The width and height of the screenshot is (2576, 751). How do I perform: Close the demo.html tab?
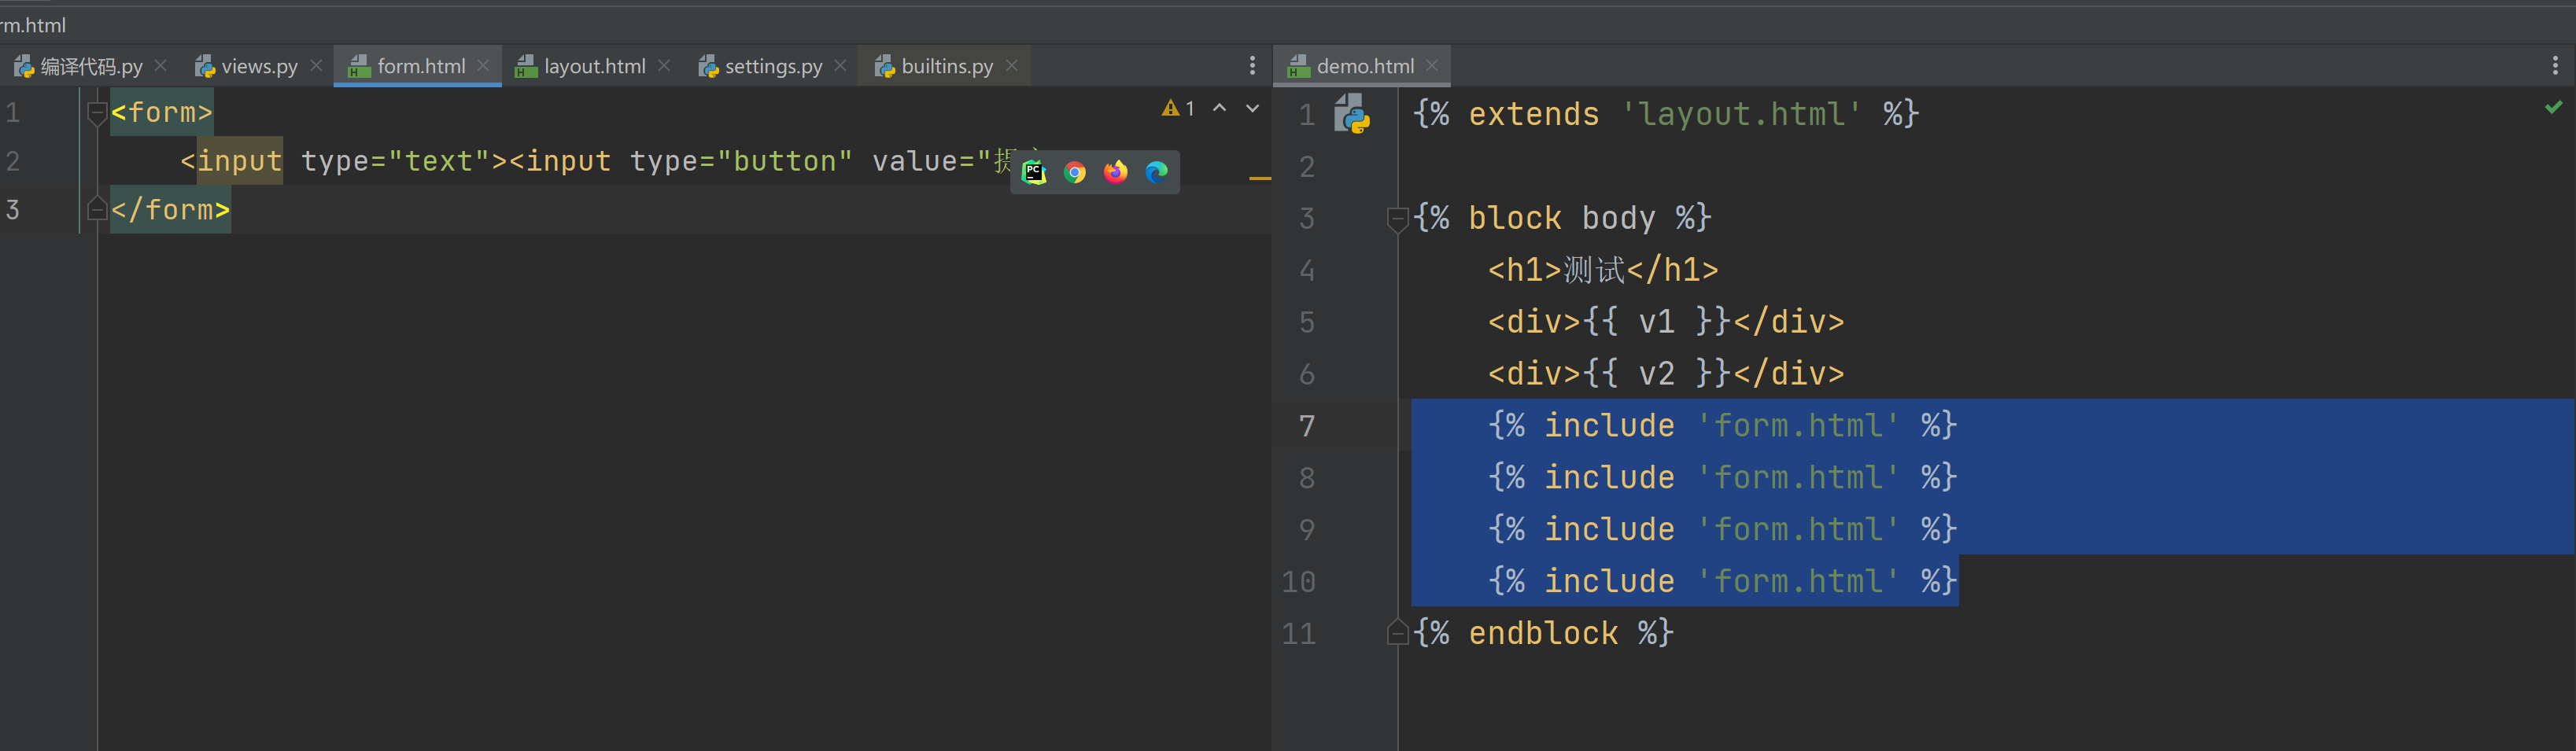pyautogui.click(x=1431, y=65)
